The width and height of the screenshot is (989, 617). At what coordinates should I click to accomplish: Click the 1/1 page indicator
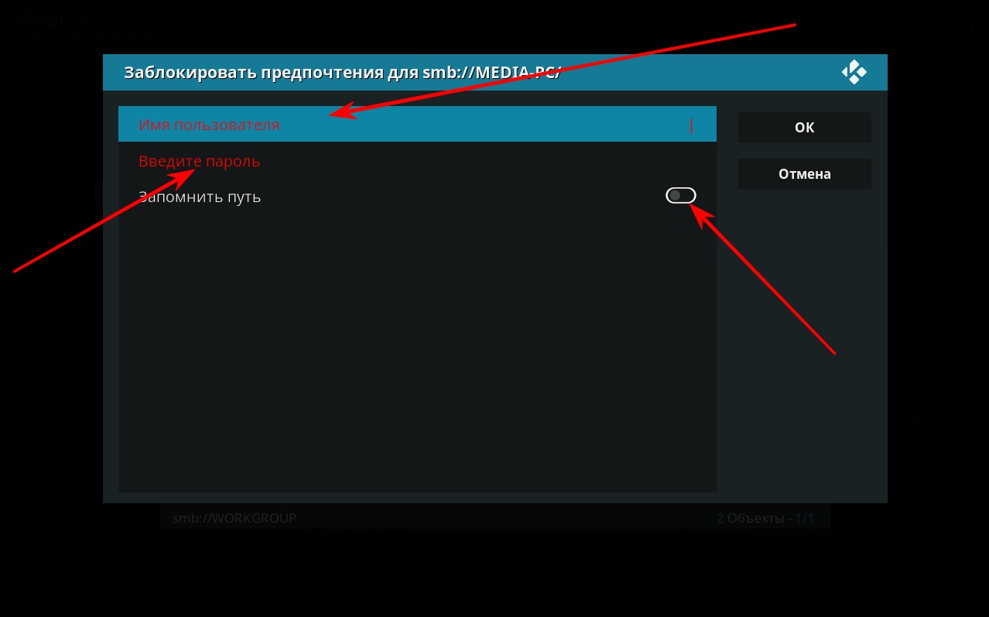point(804,517)
